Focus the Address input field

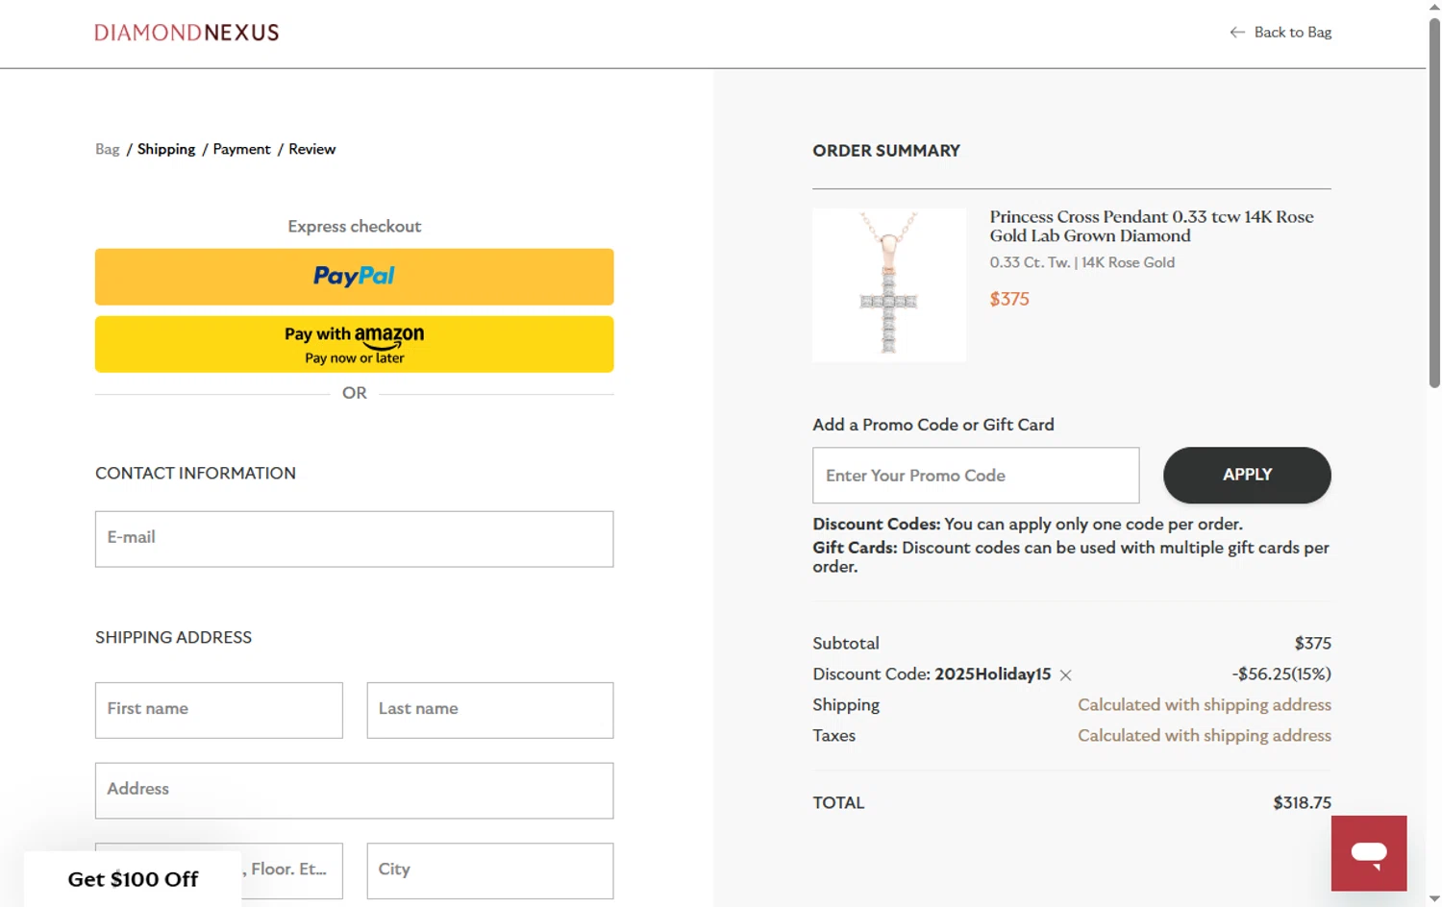click(x=354, y=791)
